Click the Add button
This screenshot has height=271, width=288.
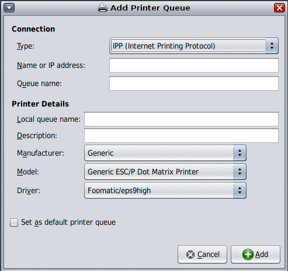[255, 255]
